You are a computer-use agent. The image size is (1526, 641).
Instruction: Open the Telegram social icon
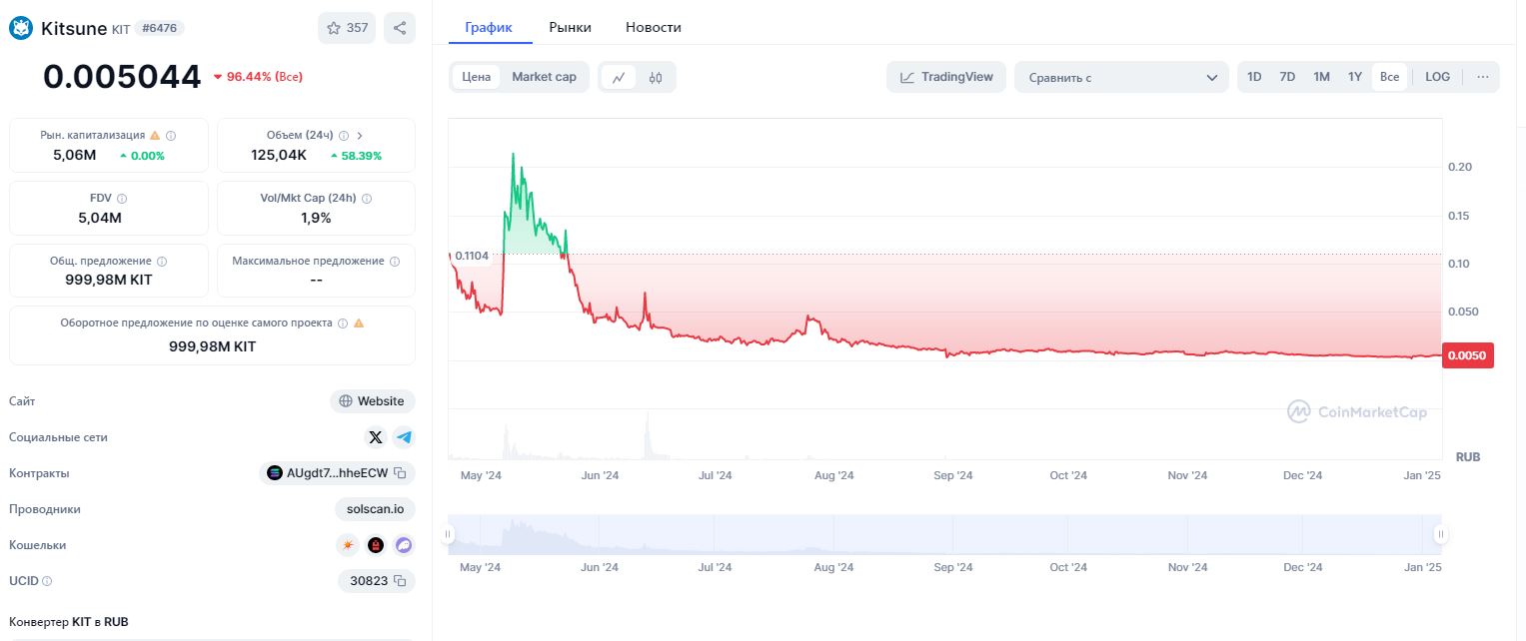(x=404, y=437)
